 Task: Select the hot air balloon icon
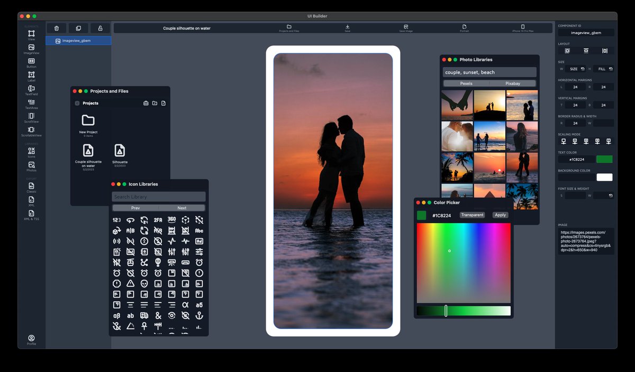pyautogui.click(x=158, y=262)
